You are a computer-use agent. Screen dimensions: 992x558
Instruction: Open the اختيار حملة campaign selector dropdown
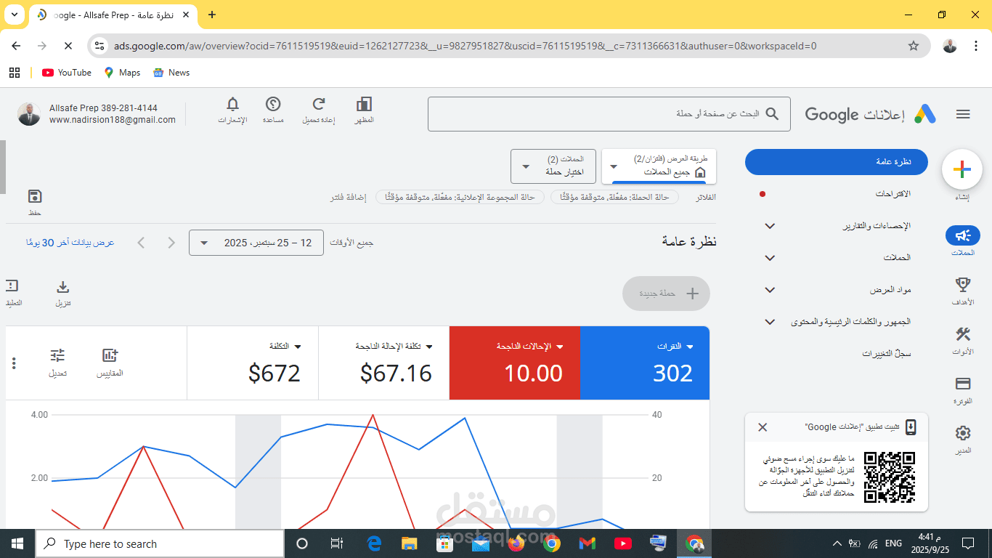(553, 166)
